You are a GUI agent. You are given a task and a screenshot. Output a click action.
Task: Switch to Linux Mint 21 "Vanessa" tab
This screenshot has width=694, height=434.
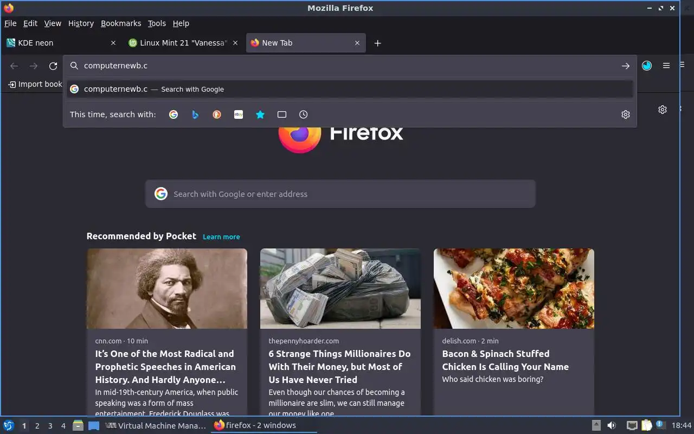click(x=183, y=43)
